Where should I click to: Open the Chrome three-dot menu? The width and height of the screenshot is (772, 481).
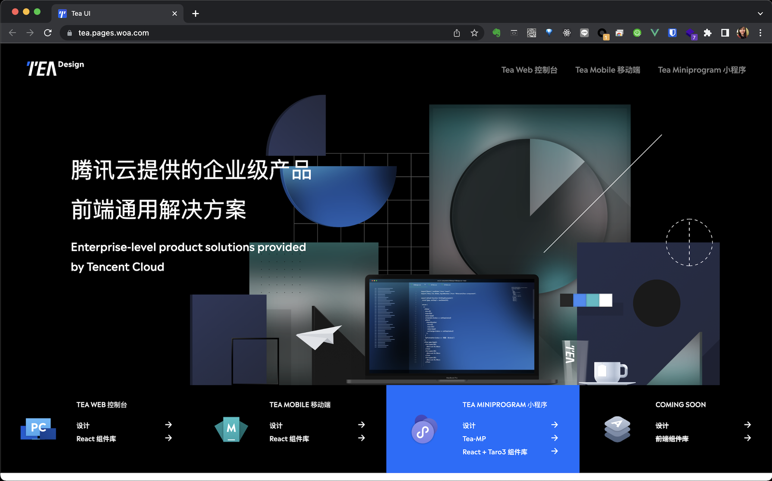760,33
